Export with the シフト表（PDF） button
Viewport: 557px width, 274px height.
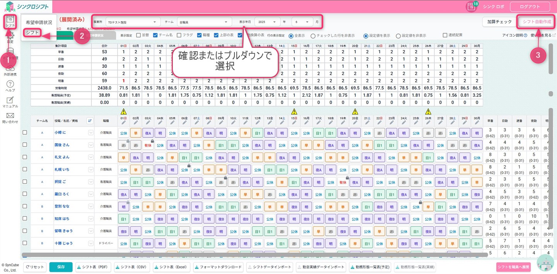click(x=93, y=267)
